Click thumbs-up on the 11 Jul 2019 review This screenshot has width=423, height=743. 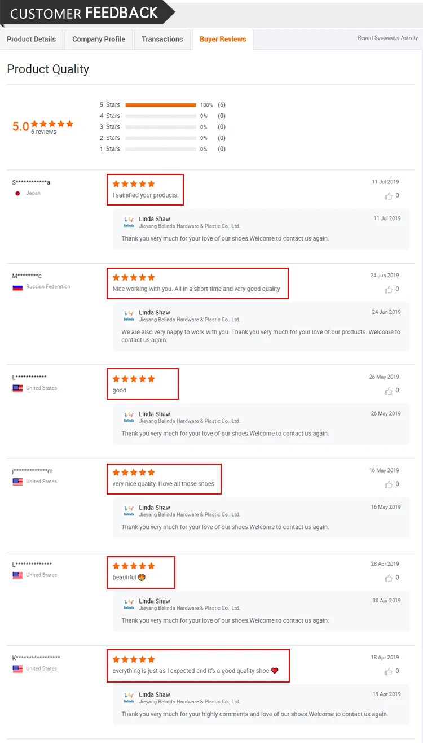pos(389,196)
